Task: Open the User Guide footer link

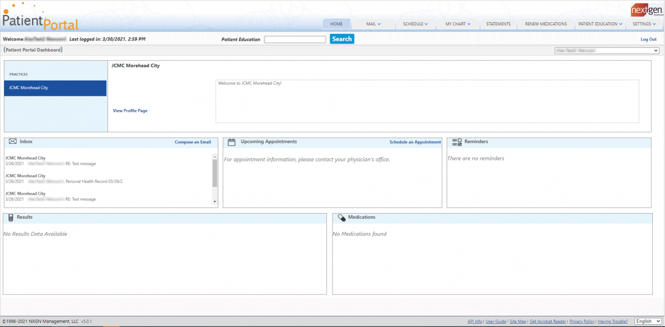Action: (496, 321)
